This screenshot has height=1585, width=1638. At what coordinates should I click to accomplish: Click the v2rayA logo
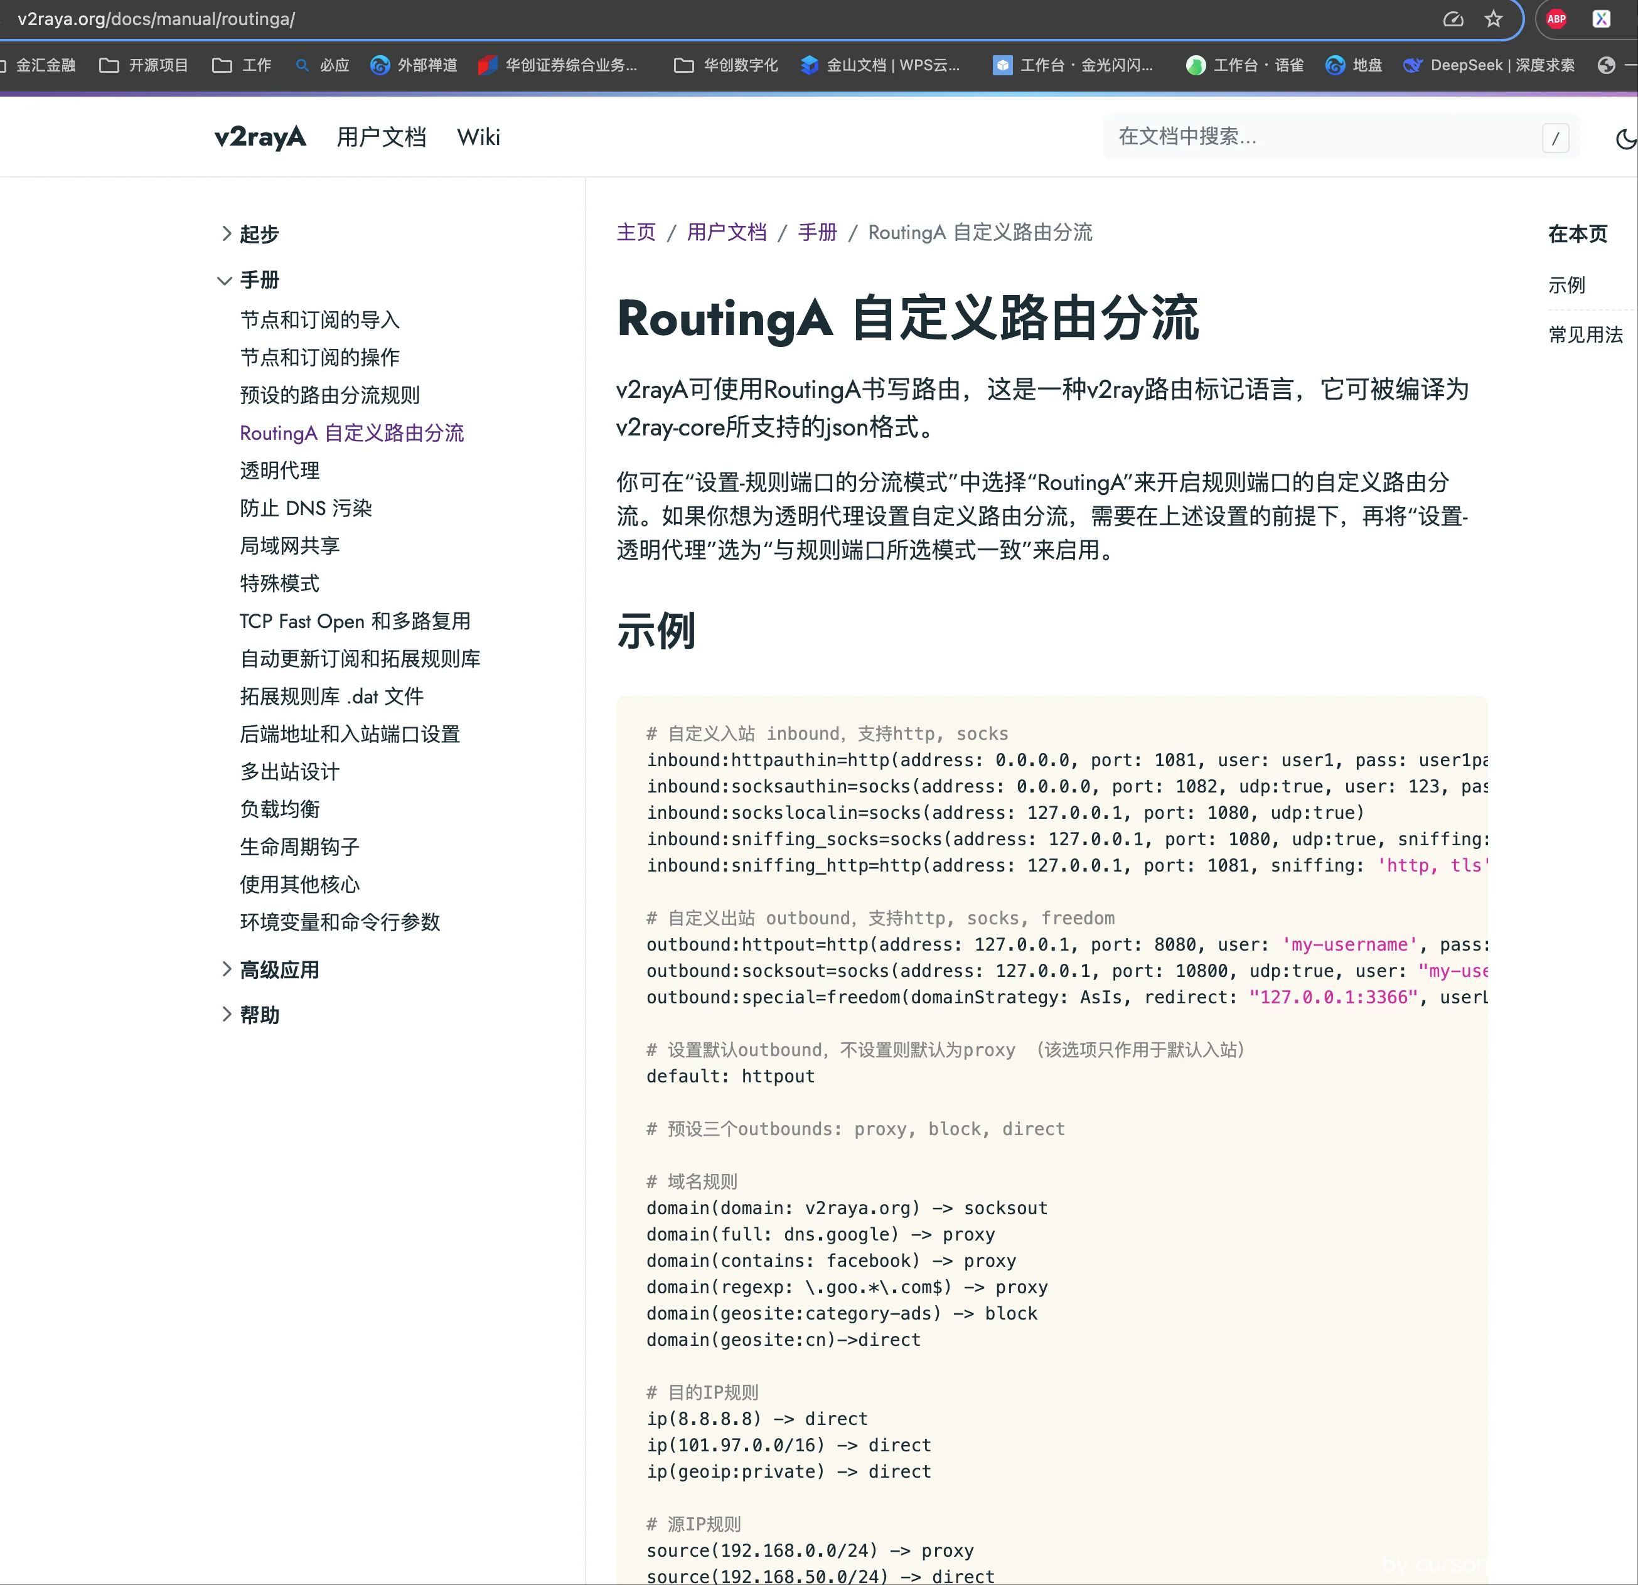260,137
